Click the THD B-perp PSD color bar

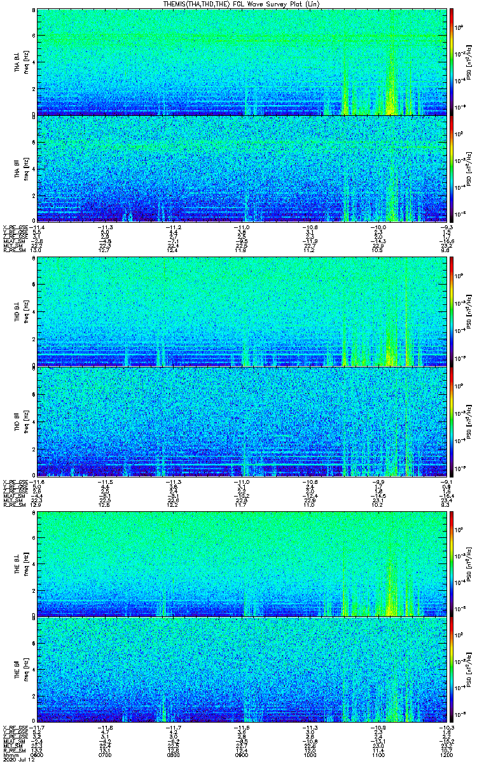pyautogui.click(x=452, y=313)
